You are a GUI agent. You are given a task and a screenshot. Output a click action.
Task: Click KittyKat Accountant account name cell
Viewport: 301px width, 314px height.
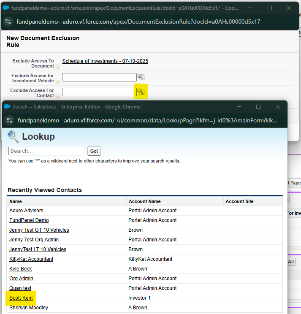tap(150, 259)
